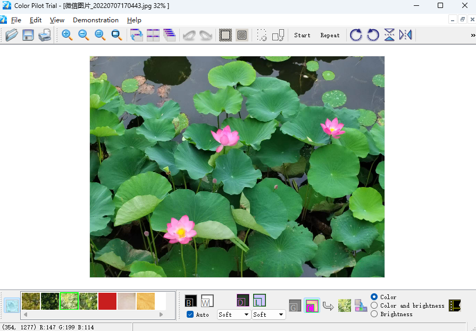Select the Color radio button

374,296
